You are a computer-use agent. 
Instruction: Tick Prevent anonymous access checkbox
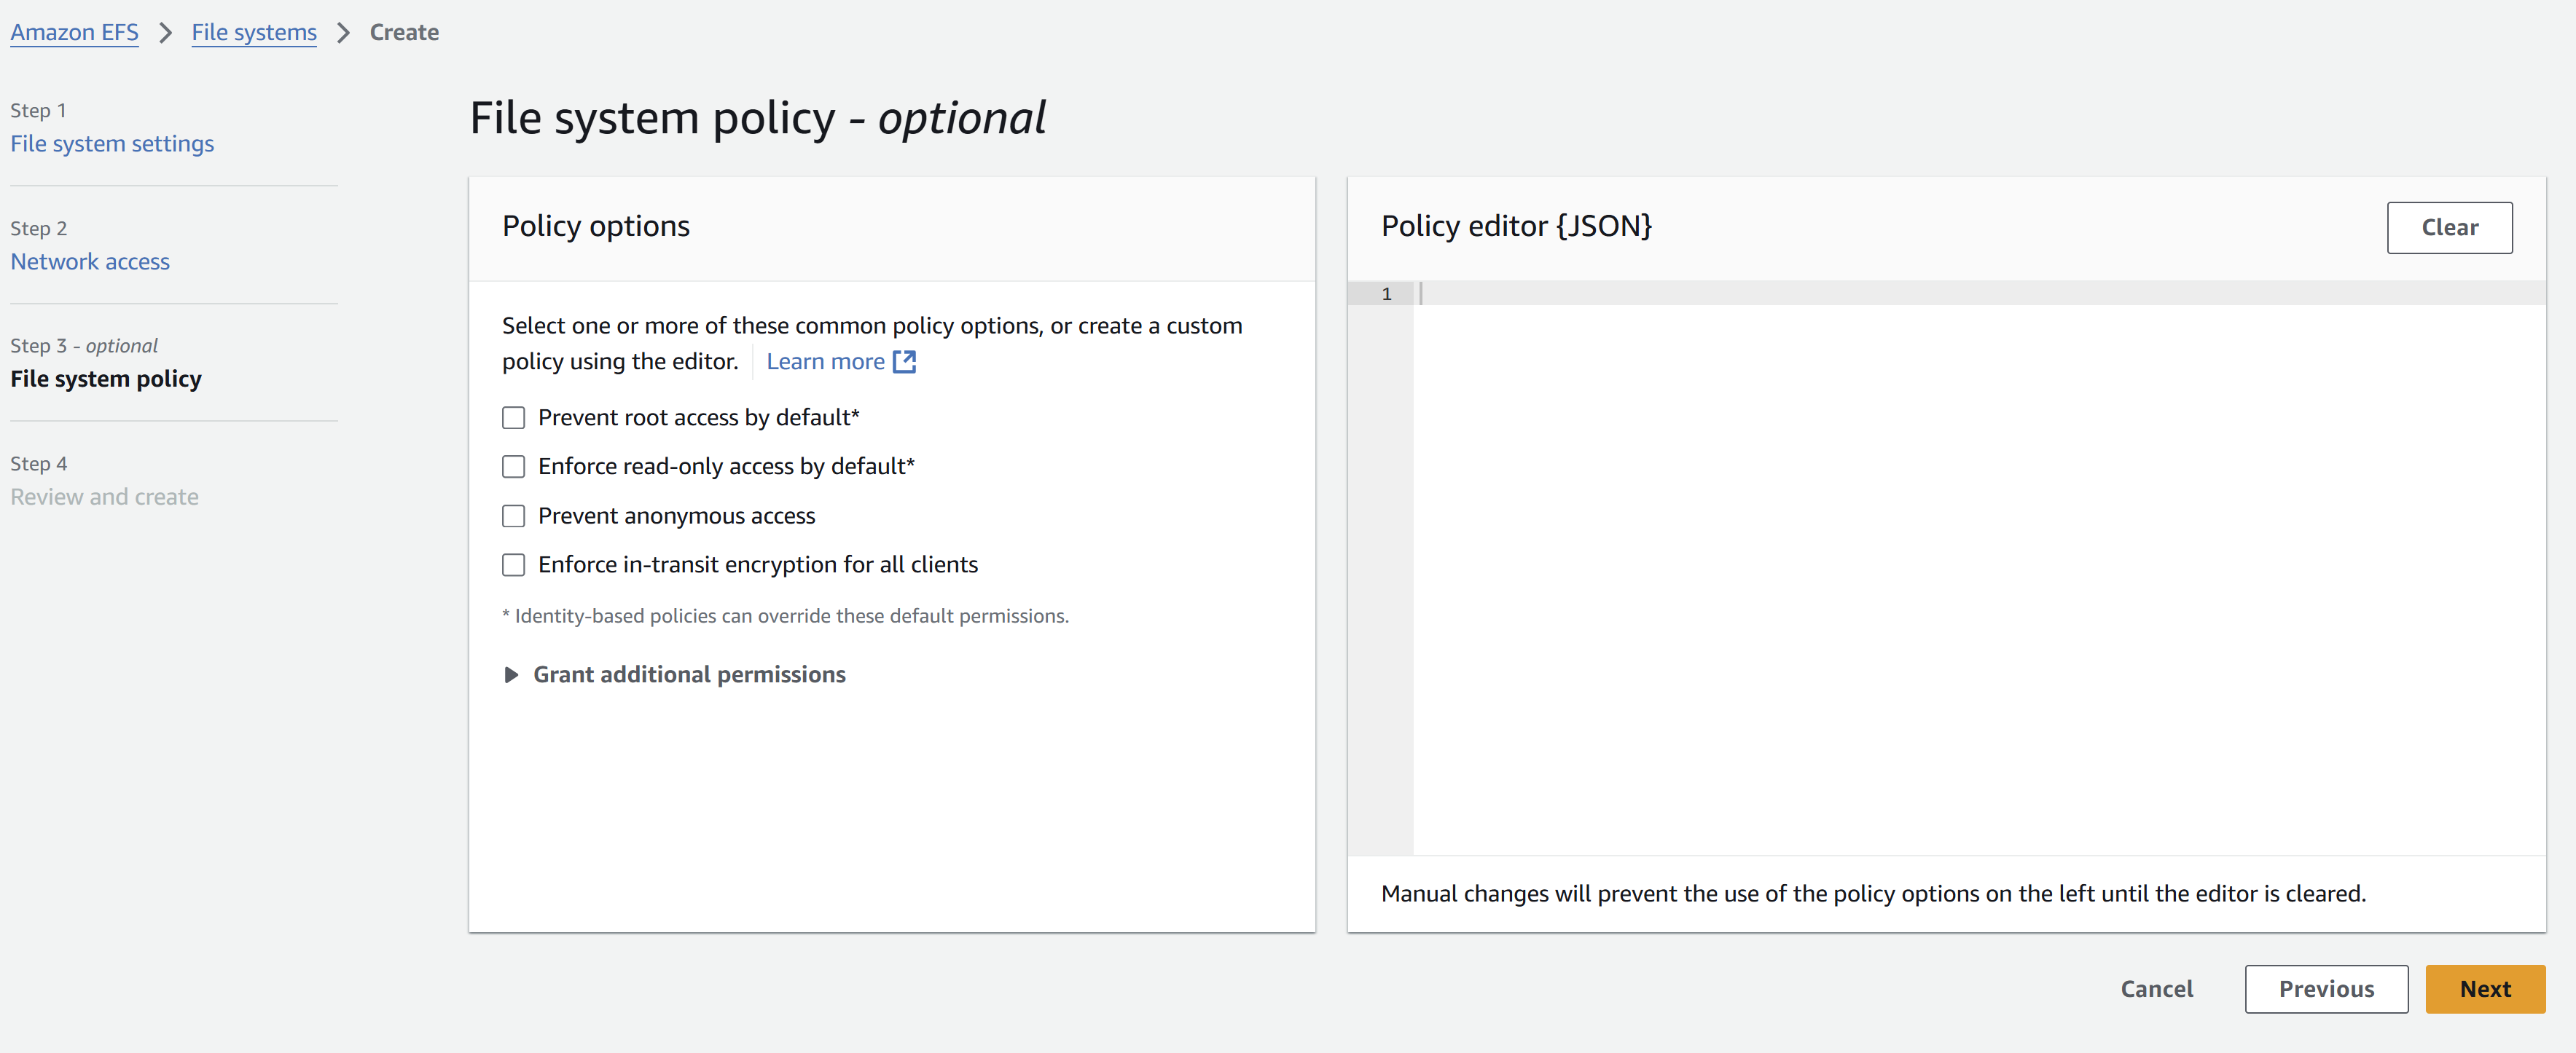(513, 516)
